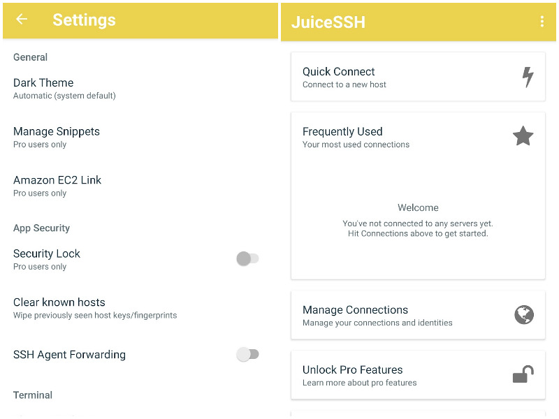This screenshot has width=559, height=419.
Task: Tap the Security Lock label
Action: (47, 253)
